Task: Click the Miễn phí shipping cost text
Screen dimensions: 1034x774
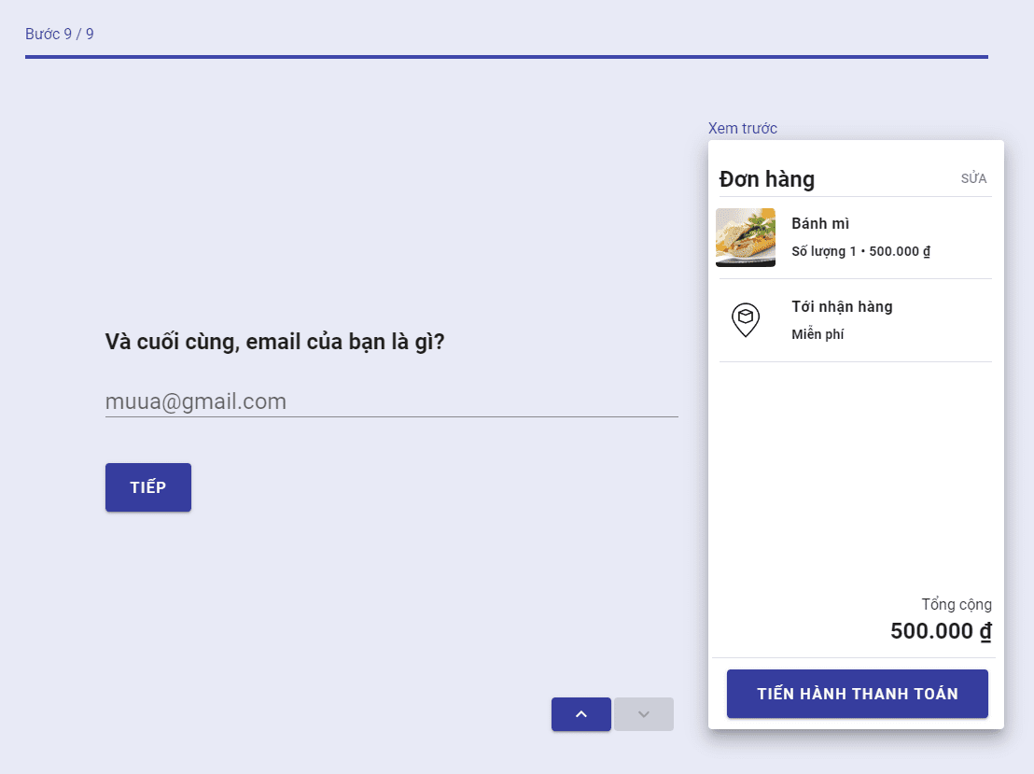Action: coord(817,334)
